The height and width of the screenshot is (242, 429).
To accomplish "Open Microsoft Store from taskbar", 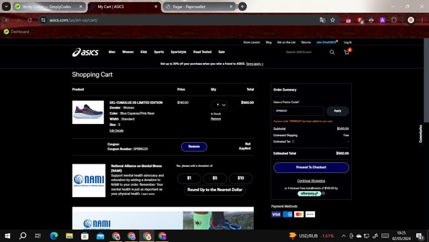I will [85, 236].
